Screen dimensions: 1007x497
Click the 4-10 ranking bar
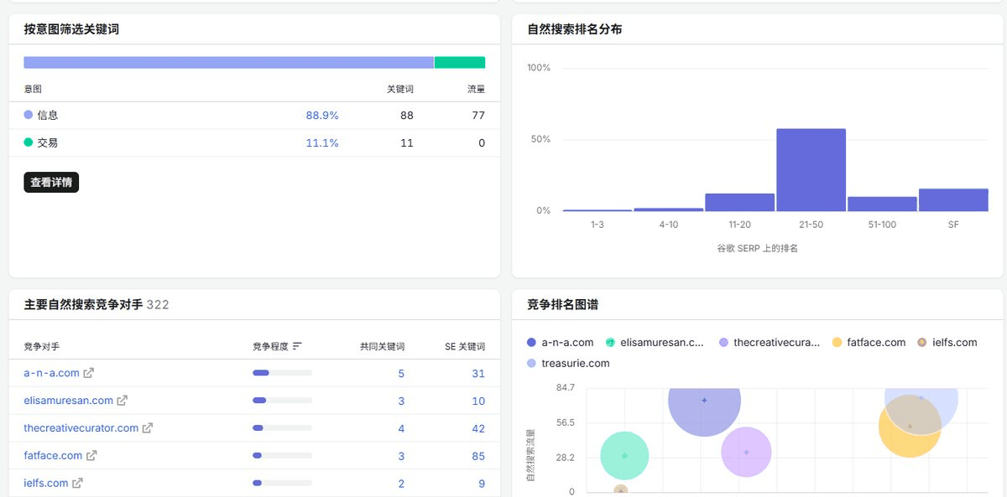pyautogui.click(x=668, y=210)
